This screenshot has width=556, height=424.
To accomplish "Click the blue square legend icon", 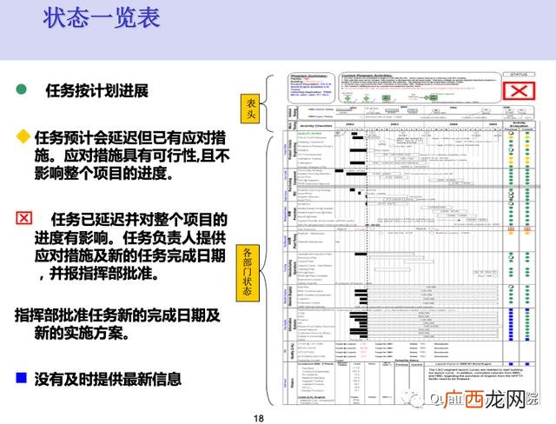I will (21, 378).
